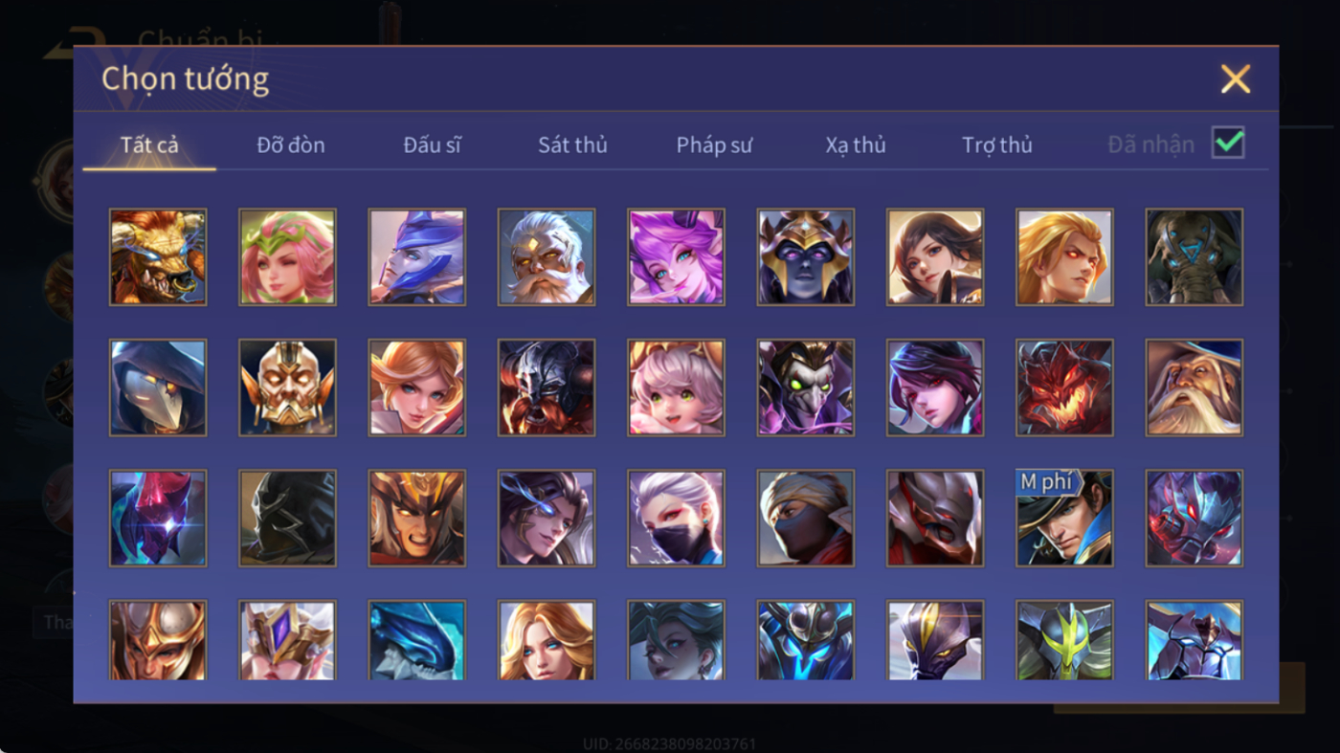
Task: Select the Tất cả tab
Action: click(149, 145)
